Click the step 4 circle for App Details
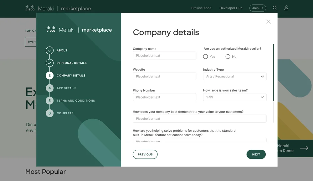 tap(49, 88)
